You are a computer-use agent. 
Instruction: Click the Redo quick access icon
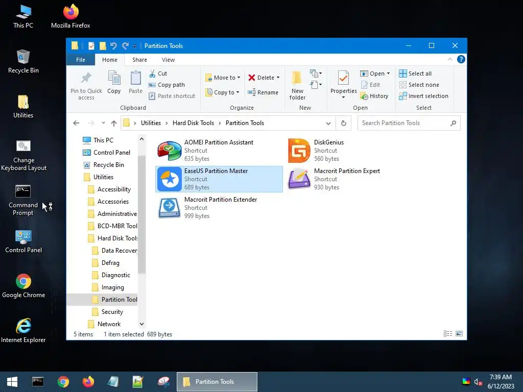coord(125,45)
